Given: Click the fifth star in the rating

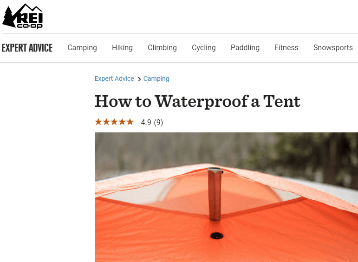Looking at the screenshot, I should [x=130, y=122].
